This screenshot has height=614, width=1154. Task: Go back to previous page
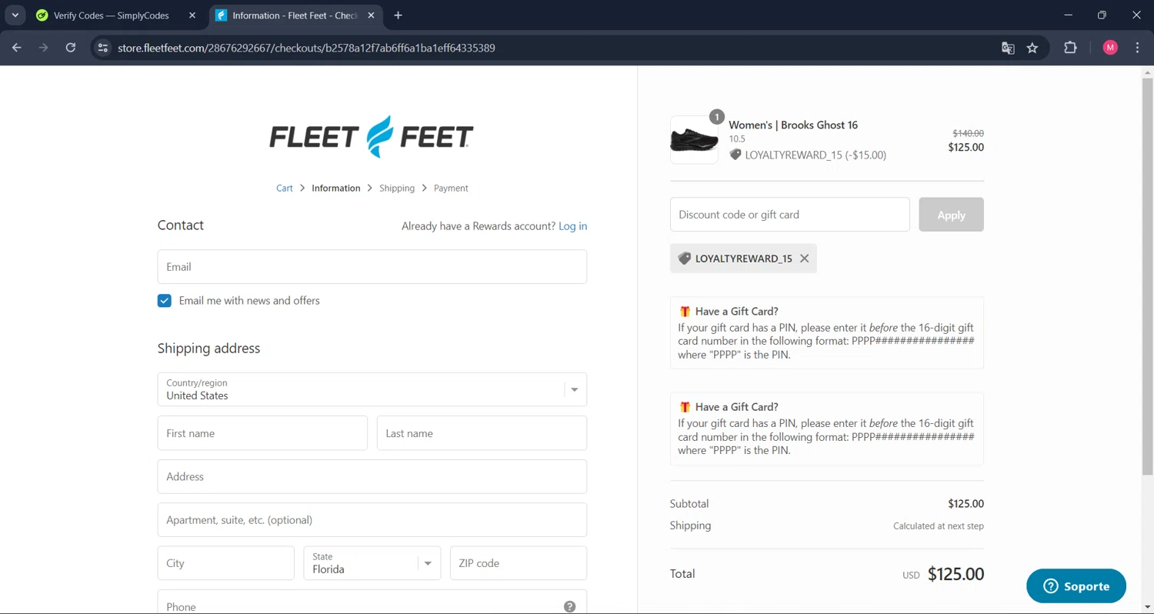click(17, 48)
